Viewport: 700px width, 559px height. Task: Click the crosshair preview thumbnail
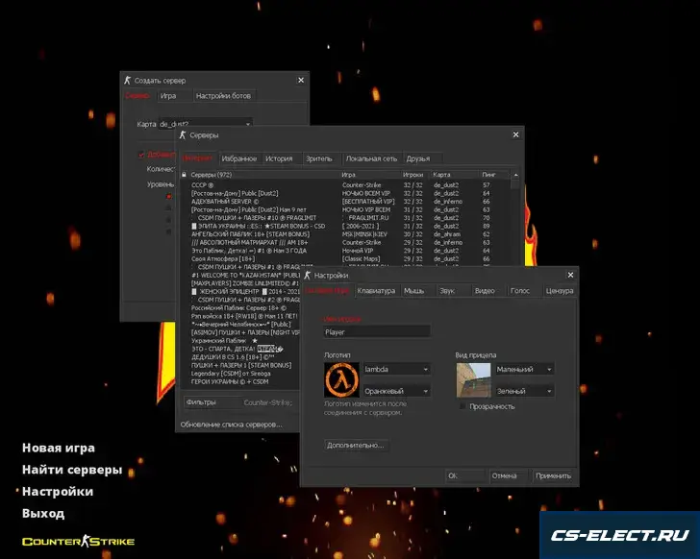(x=474, y=379)
